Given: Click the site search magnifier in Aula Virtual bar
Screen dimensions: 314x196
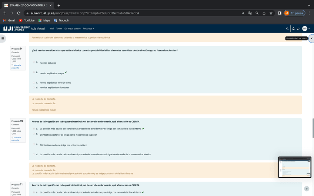Looking at the screenshot, I should (x=287, y=28).
